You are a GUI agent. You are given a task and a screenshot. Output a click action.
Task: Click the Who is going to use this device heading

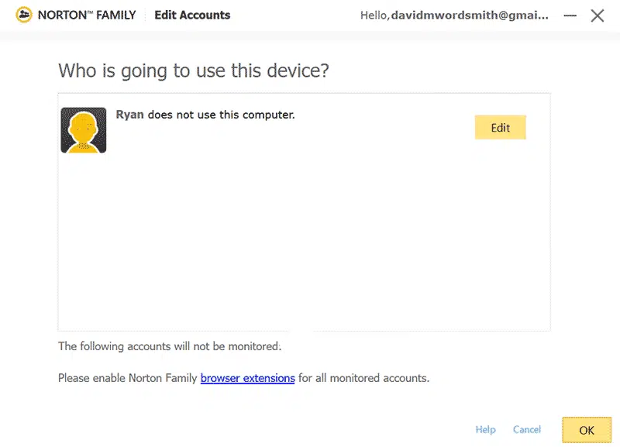pyautogui.click(x=193, y=70)
